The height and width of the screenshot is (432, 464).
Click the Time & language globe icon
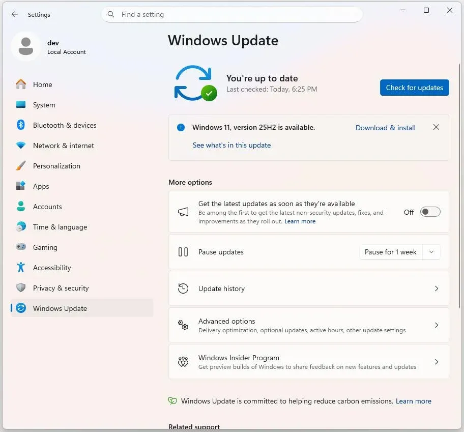(x=21, y=226)
